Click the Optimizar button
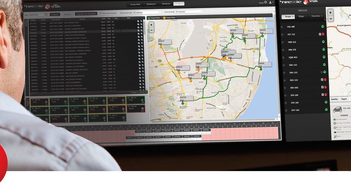 [x=68, y=14]
